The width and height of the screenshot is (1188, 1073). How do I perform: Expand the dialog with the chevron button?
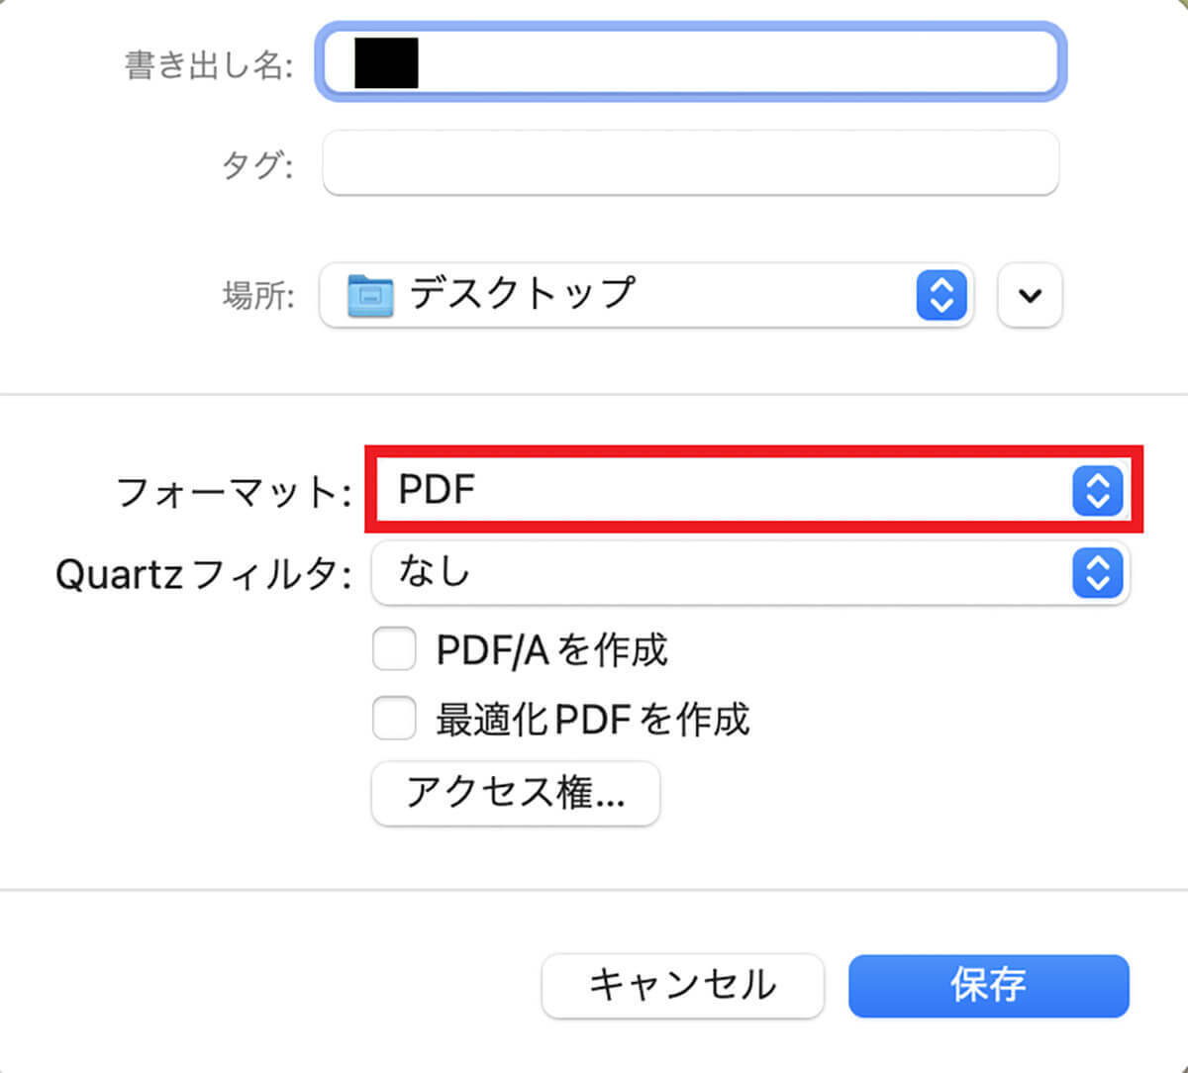[x=1030, y=295]
